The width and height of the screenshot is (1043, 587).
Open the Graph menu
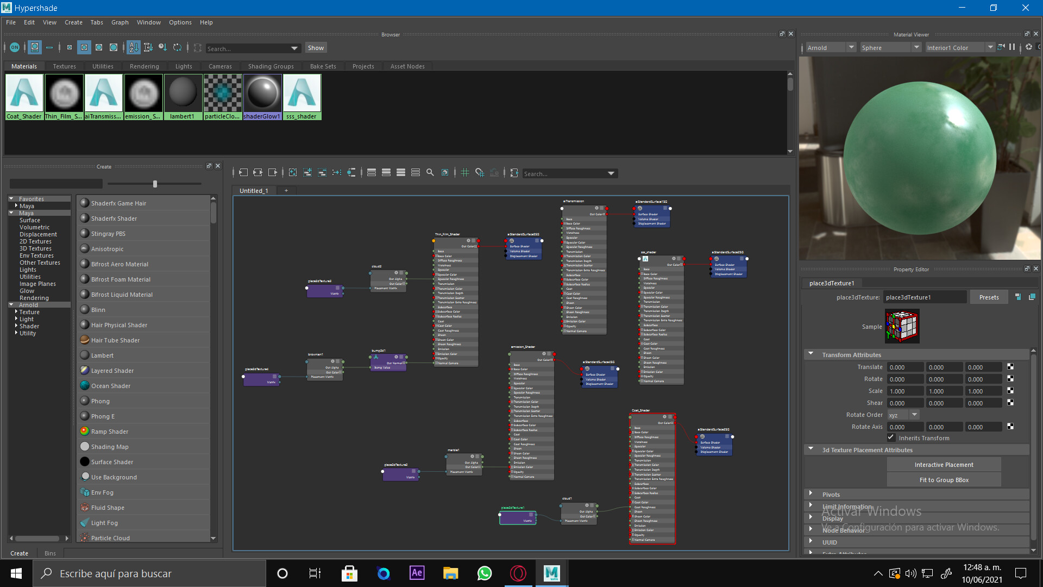(x=120, y=22)
